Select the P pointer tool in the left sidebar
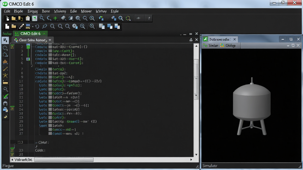This screenshot has height=170, width=303. coord(5,40)
